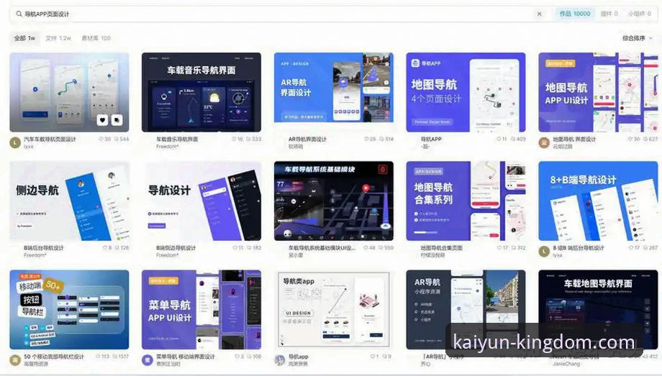Click the like icon showing 48

366,248
